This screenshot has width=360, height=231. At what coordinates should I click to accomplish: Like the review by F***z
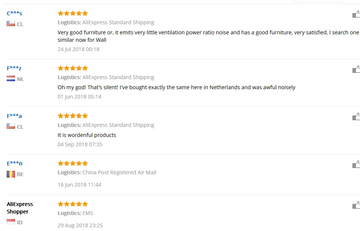pos(356,69)
